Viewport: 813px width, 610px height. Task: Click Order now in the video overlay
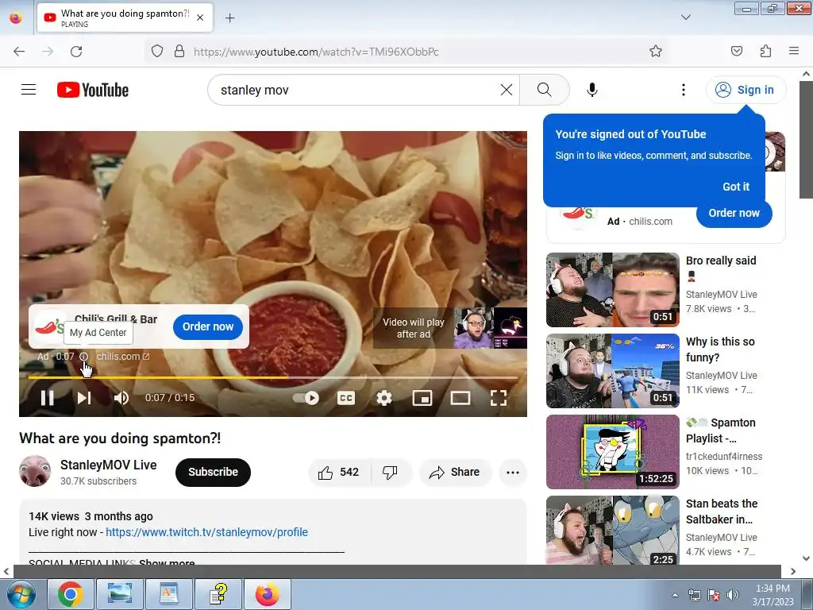coord(208,326)
